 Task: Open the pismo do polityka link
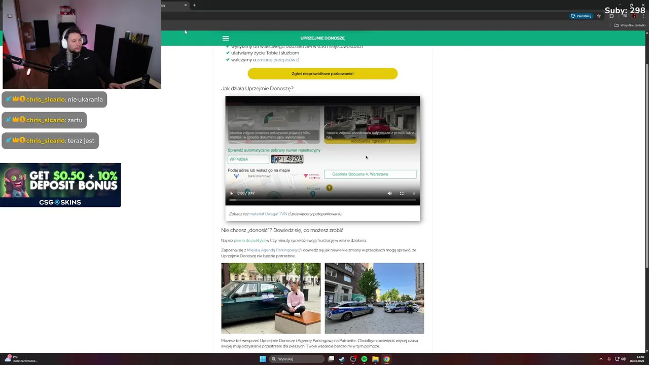pos(249,240)
